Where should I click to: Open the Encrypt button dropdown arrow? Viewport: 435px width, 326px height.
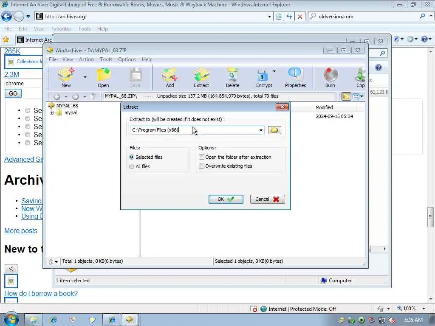[x=274, y=71]
